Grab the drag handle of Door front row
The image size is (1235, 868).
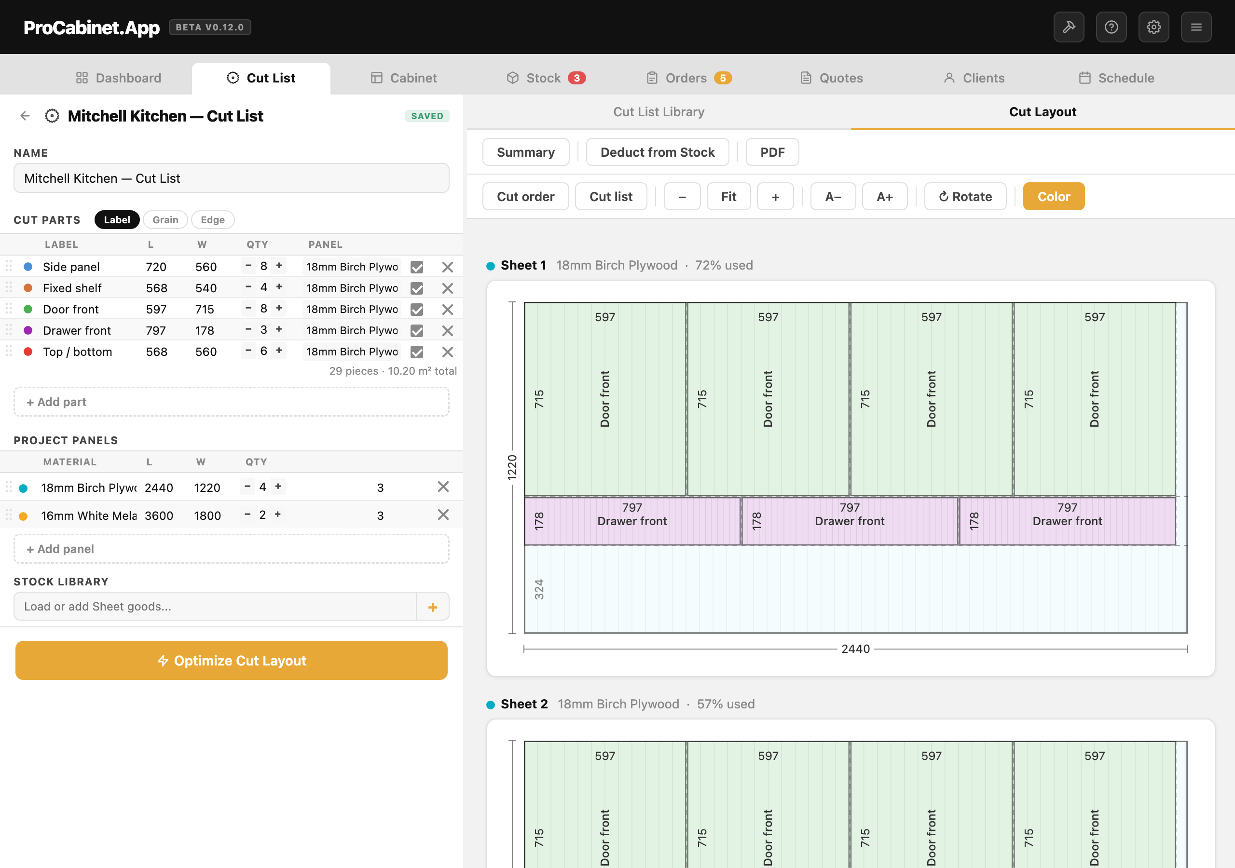pos(9,308)
